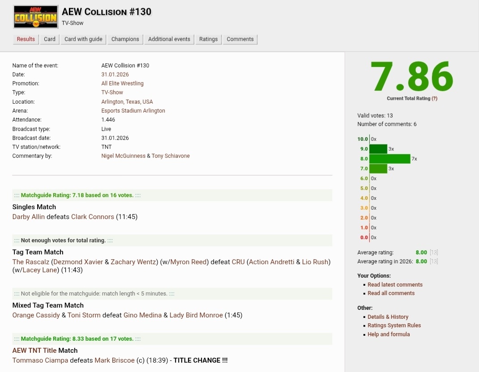Click the TITLE CHANGE !!! text
Screen dimensions: 479x372
(201, 360)
